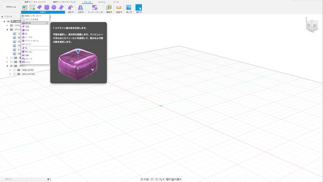Collapse the ボディ folder node
This screenshot has height=182, width=323.
click(7, 66)
